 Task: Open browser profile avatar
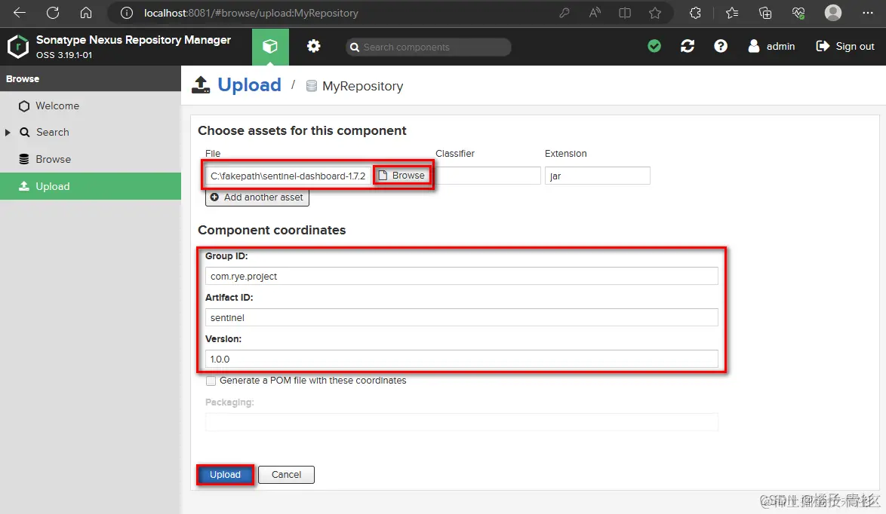833,12
